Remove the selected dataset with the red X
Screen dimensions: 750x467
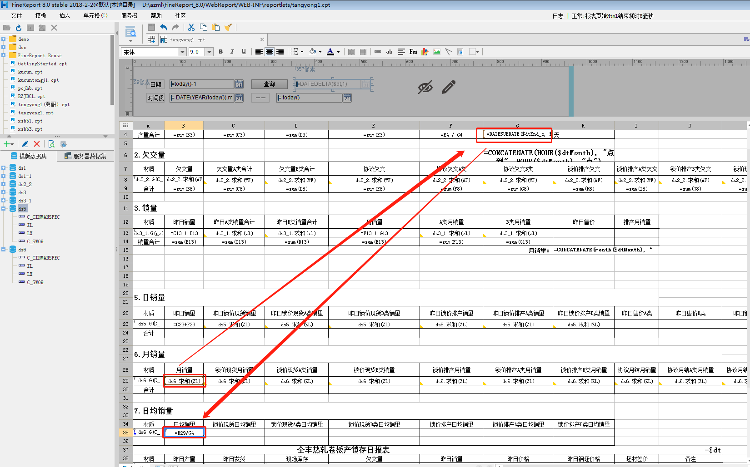tap(37, 144)
